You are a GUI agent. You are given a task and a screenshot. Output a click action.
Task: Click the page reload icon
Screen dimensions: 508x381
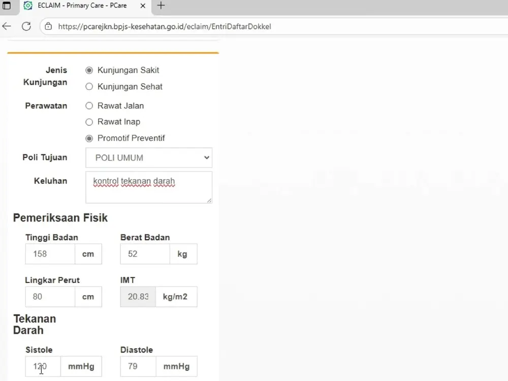pyautogui.click(x=26, y=26)
